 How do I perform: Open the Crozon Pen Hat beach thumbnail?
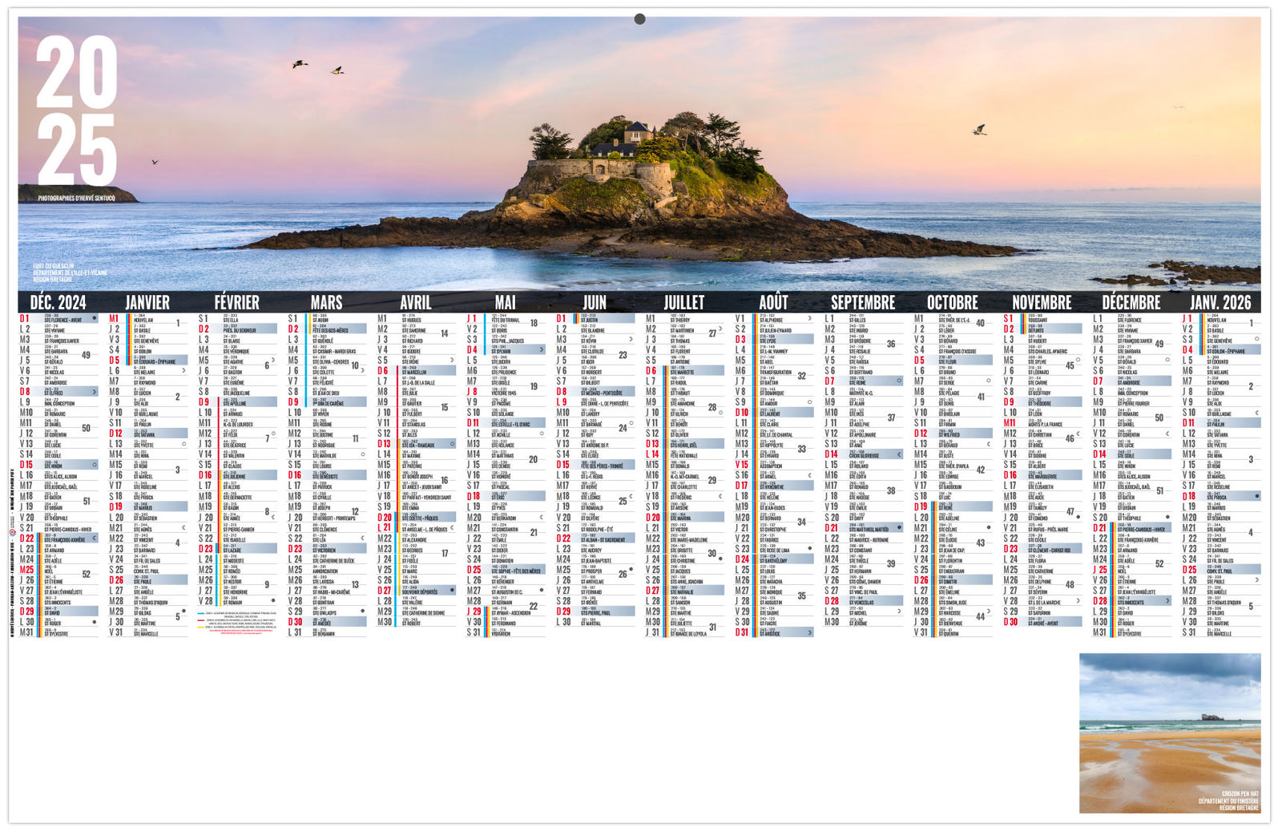coord(1170,733)
